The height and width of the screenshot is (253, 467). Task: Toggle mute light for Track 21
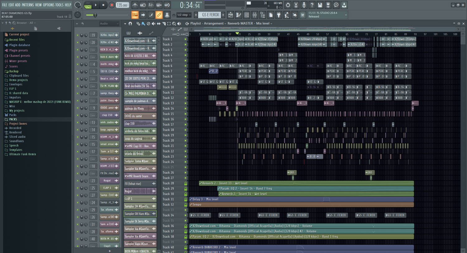(x=186, y=146)
